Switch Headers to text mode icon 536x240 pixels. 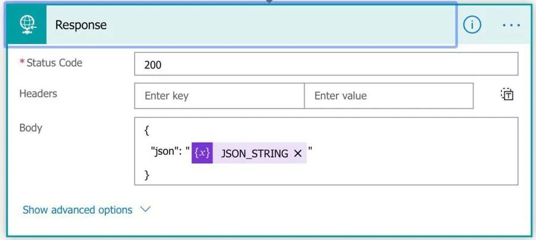(x=507, y=95)
